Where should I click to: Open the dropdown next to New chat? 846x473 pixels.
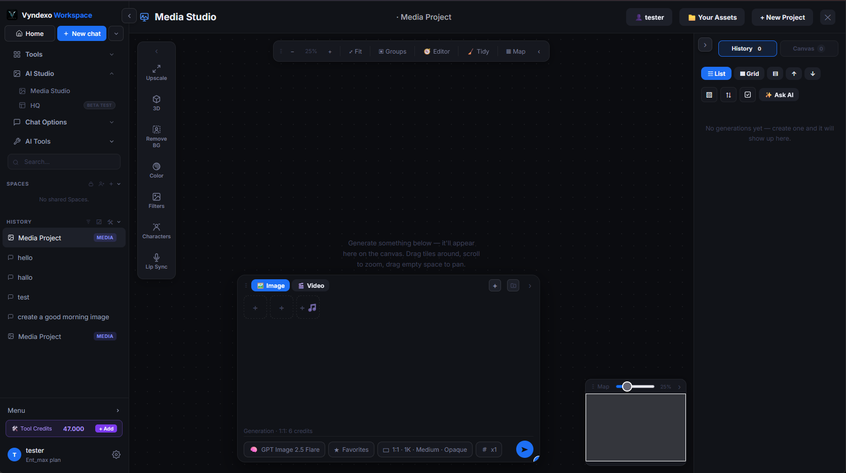[x=116, y=33]
